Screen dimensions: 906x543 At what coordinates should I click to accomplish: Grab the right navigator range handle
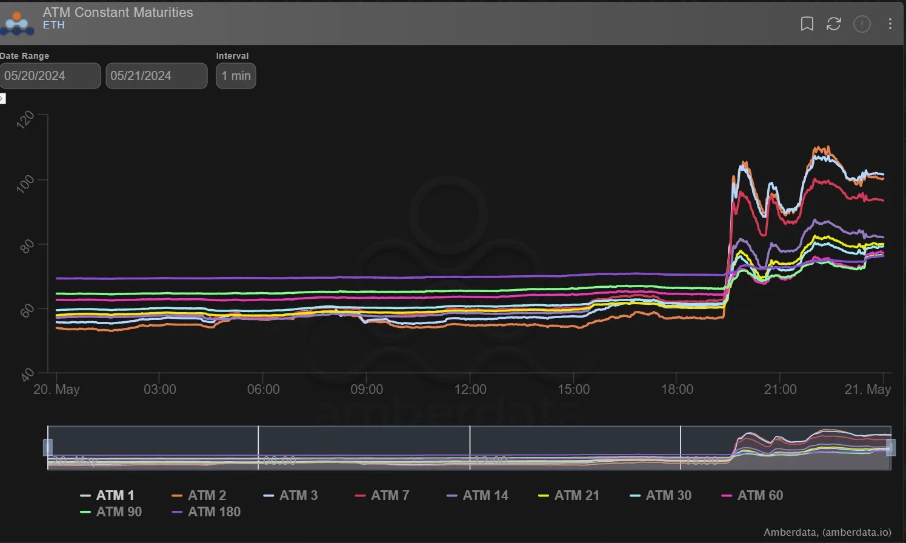(891, 447)
